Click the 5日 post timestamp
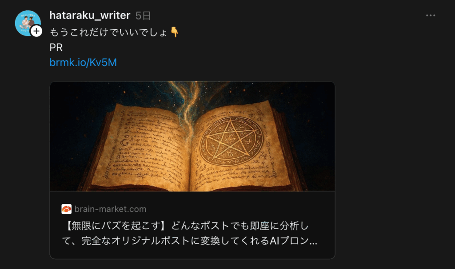 click(x=143, y=16)
